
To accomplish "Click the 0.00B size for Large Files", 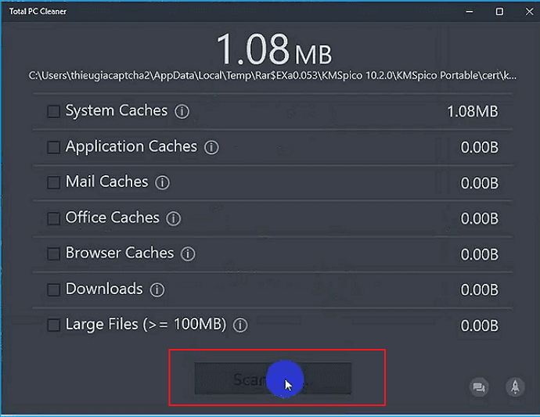I will 480,325.
